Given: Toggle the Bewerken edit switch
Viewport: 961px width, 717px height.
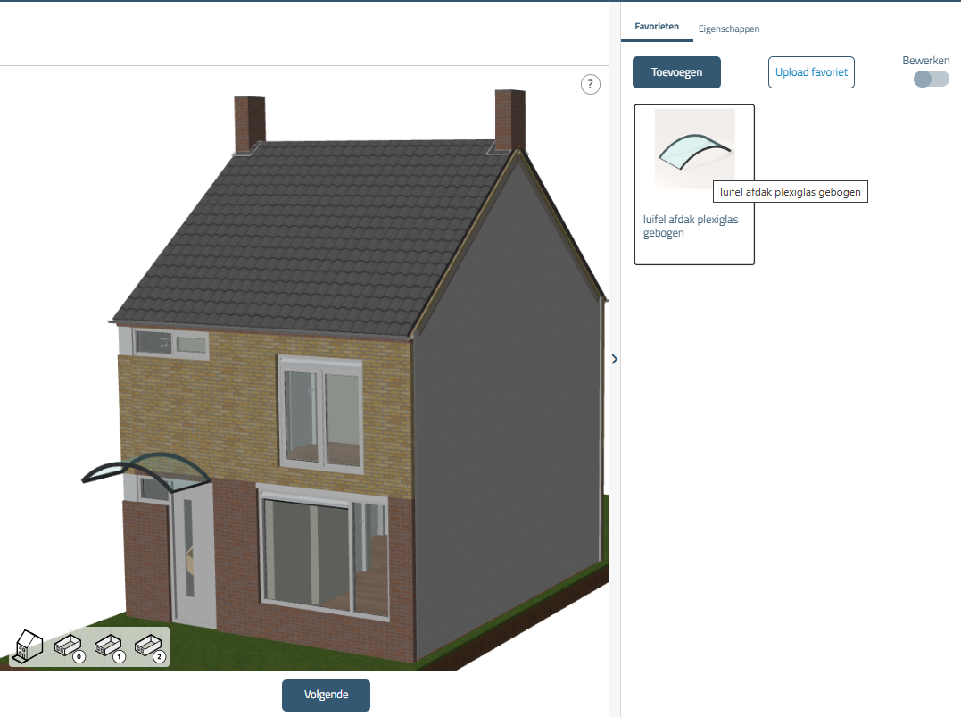Looking at the screenshot, I should [931, 79].
